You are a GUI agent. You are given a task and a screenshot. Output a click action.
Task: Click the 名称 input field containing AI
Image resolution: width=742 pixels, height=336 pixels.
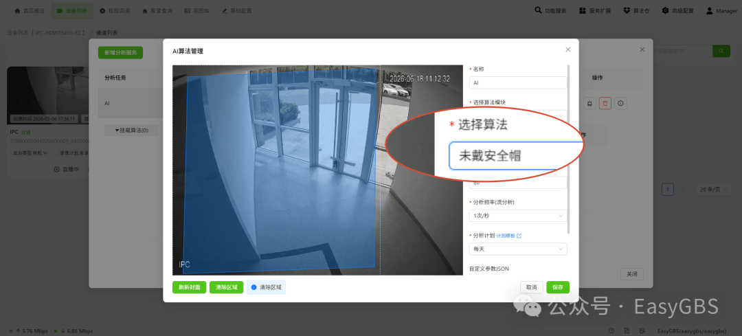[x=518, y=83]
